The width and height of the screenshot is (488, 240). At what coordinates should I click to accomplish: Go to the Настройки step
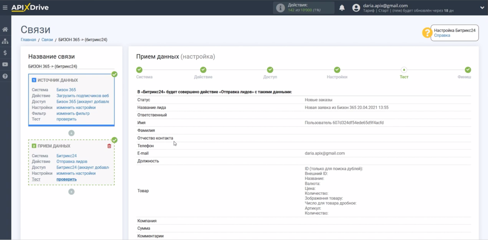pyautogui.click(x=337, y=70)
